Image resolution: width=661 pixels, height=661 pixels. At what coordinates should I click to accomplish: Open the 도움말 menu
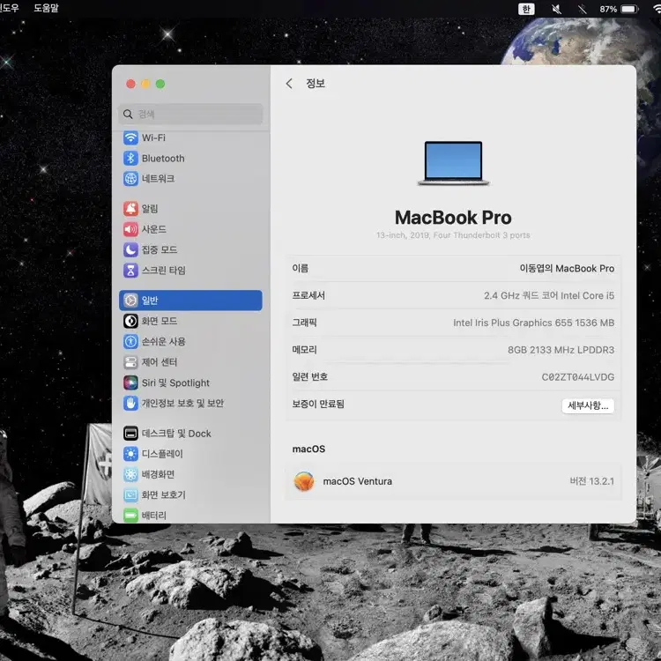(x=46, y=8)
